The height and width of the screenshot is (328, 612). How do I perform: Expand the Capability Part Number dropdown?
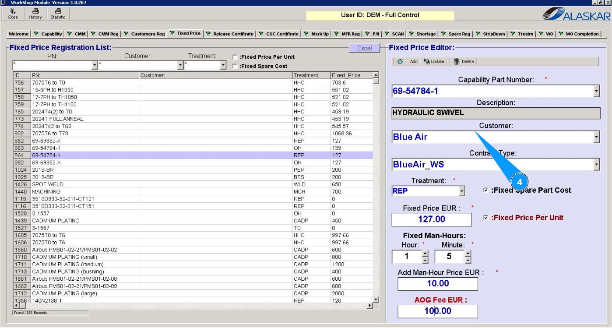[596, 91]
